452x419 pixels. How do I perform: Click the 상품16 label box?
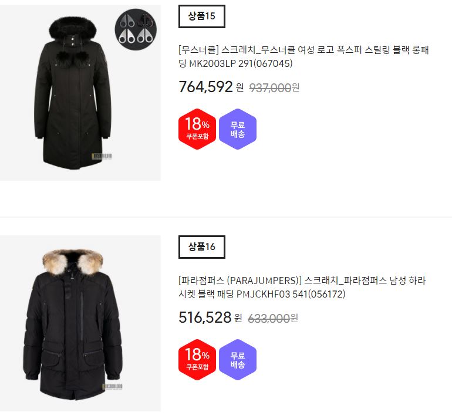(x=202, y=247)
